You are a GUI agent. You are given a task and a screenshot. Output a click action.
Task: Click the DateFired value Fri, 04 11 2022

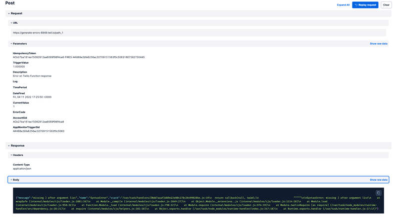click(32, 97)
